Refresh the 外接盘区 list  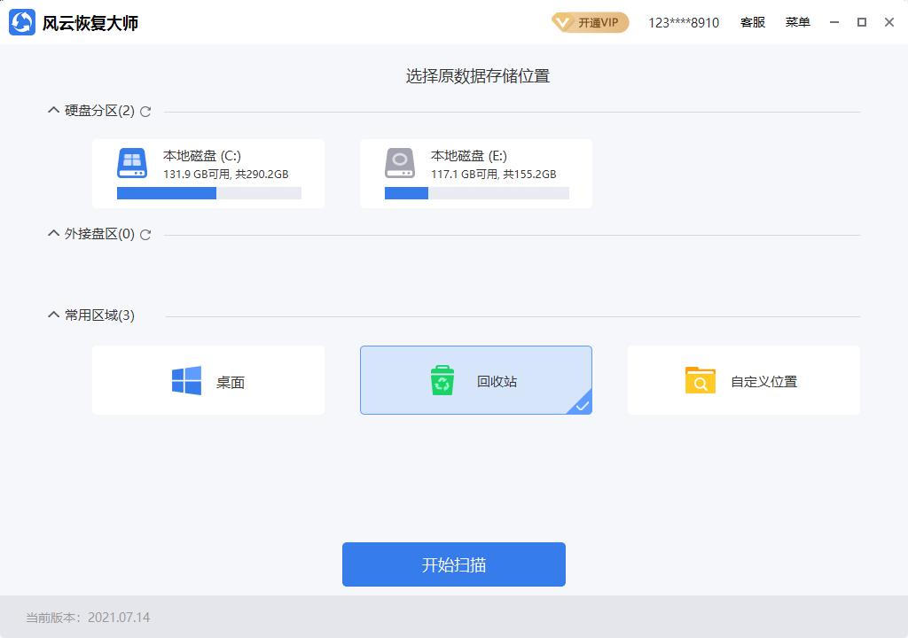(145, 235)
